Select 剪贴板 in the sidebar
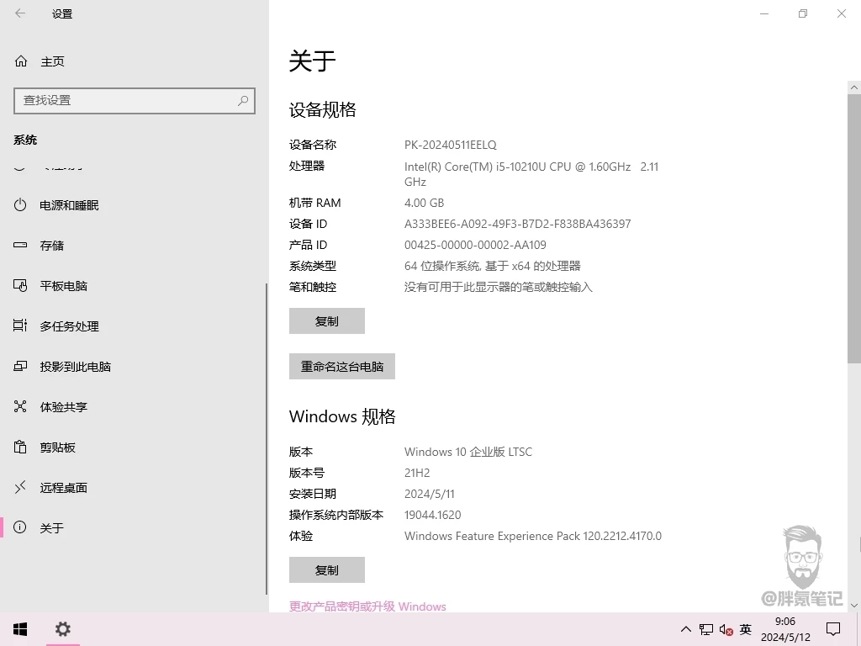 pos(58,447)
